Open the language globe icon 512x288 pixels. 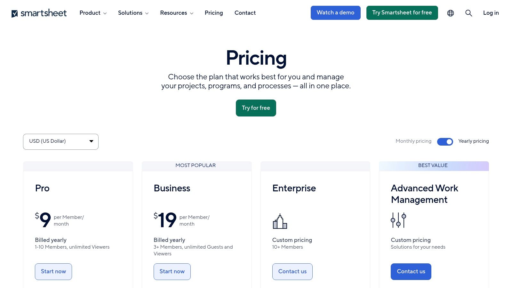451,13
